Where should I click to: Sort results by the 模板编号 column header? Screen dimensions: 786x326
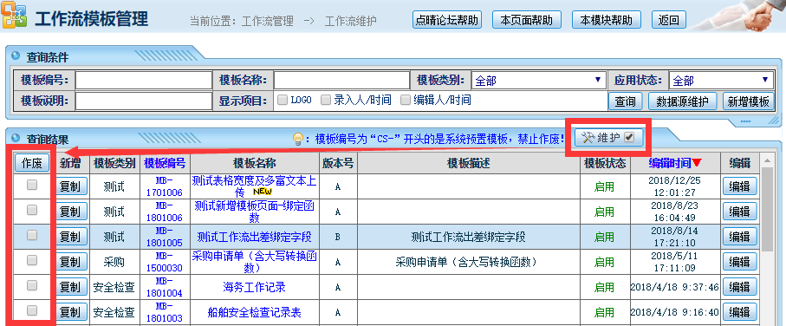pos(165,163)
